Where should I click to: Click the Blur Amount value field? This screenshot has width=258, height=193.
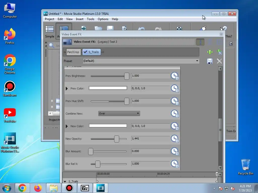point(150,151)
